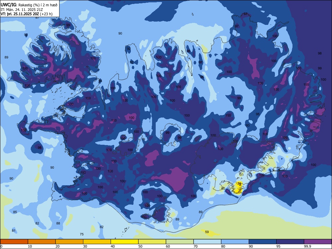Click the '0' tick label on the color scale

point(1,246)
